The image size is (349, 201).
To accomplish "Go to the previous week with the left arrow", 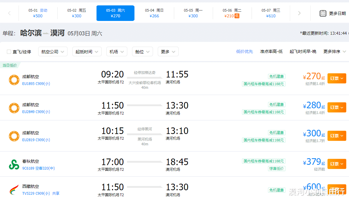I will pyautogui.click(x=9, y=13).
